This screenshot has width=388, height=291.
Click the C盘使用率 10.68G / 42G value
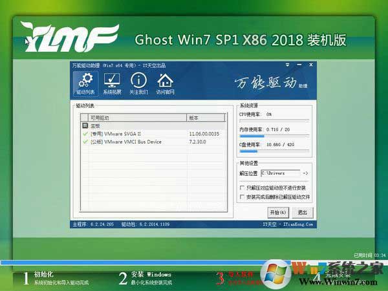pyautogui.click(x=281, y=144)
